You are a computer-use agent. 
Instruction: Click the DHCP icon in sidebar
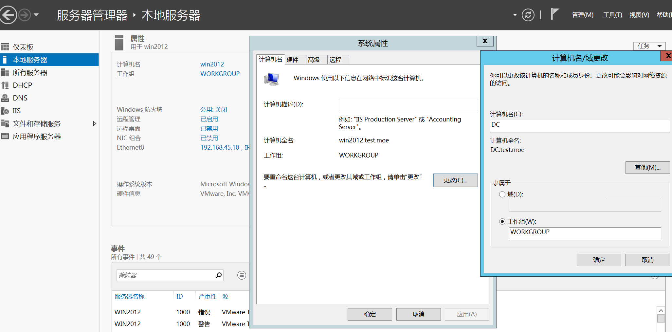tap(5, 85)
